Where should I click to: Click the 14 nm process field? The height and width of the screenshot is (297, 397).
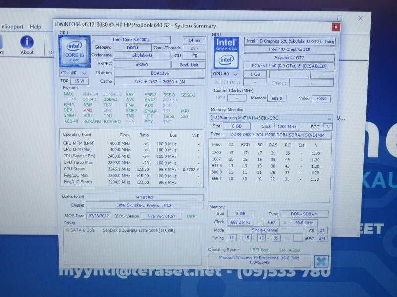(x=195, y=40)
